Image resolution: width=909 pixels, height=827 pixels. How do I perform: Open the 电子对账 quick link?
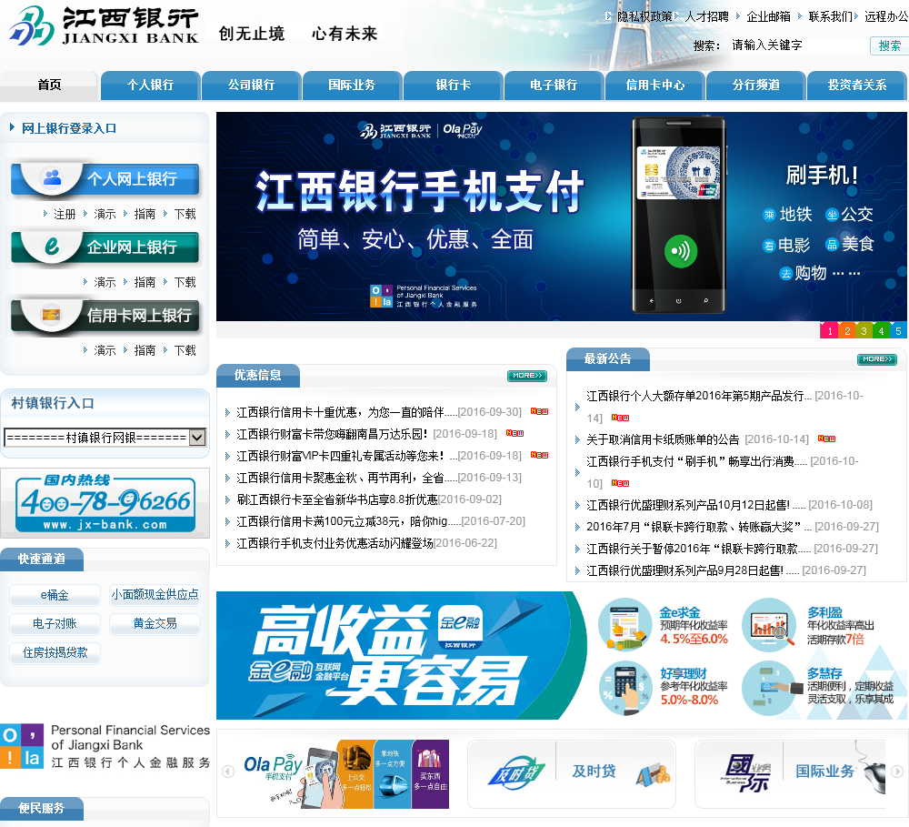pos(55,624)
